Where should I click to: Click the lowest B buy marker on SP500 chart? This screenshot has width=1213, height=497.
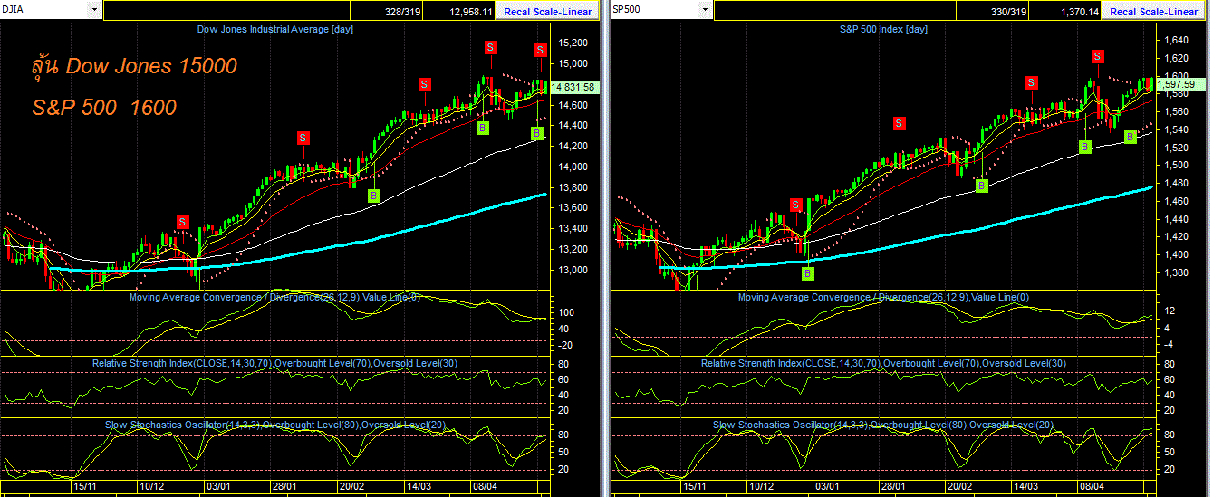(807, 272)
